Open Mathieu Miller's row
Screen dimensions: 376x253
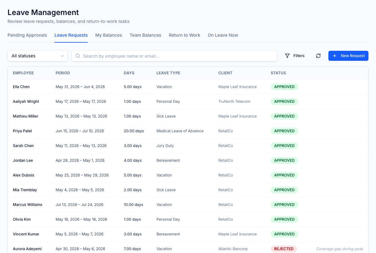point(188,116)
